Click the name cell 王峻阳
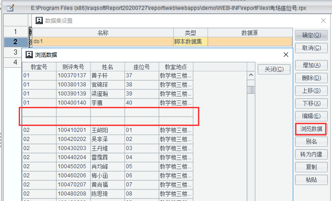 coord(108,130)
